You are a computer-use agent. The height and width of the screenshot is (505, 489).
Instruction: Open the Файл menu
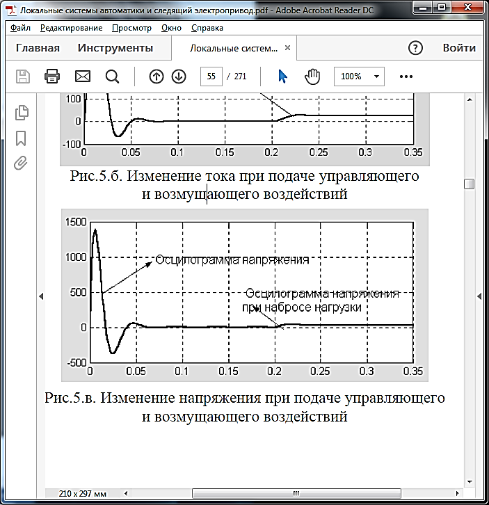pos(21,28)
